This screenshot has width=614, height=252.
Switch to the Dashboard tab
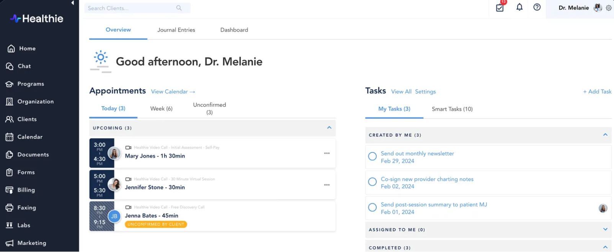(x=234, y=30)
